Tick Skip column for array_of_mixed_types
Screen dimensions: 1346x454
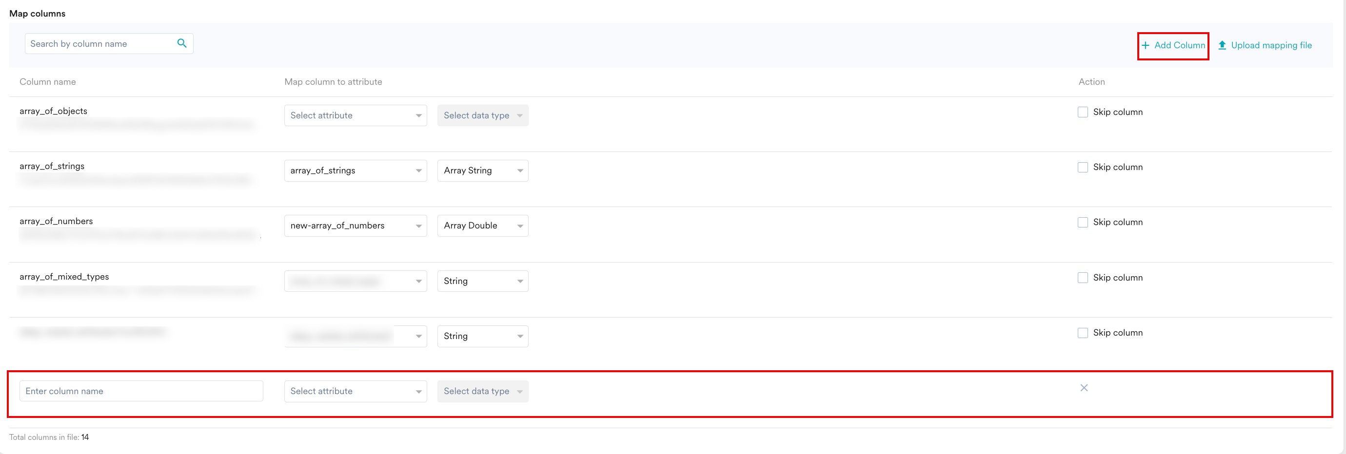tap(1083, 278)
